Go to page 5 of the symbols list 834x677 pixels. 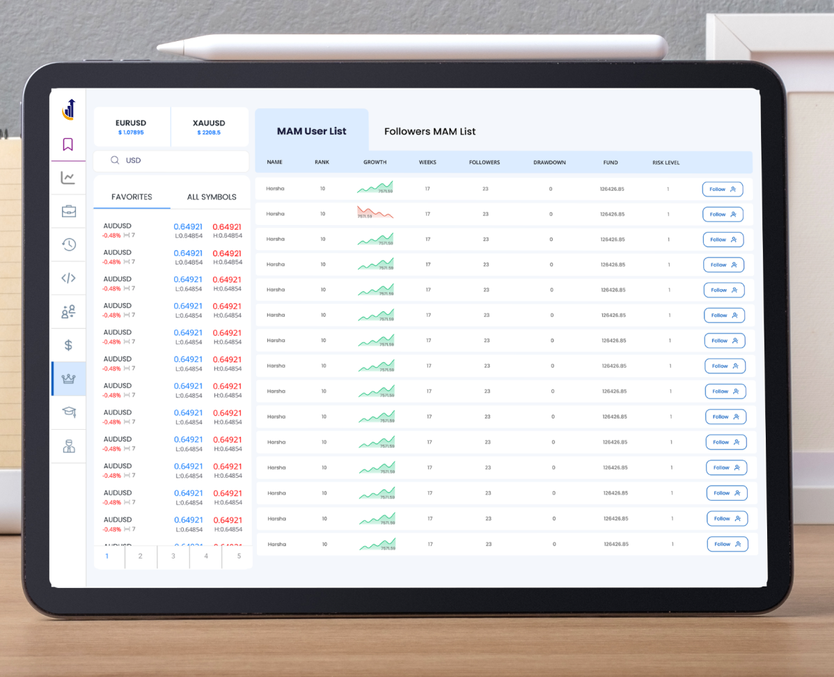pyautogui.click(x=239, y=557)
